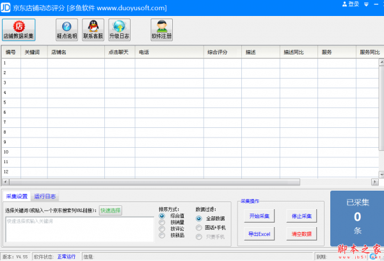
Task: Click the 综合评分 column header
Action: [223, 52]
